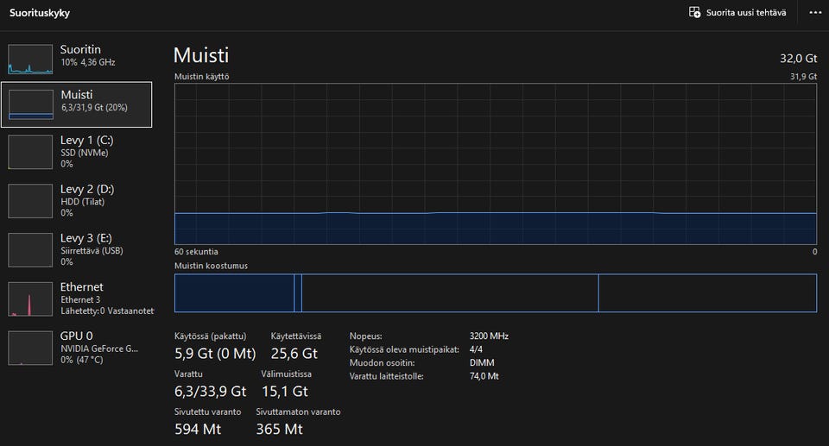
Task: Select GPU 0 label in sidebar
Action: point(76,336)
